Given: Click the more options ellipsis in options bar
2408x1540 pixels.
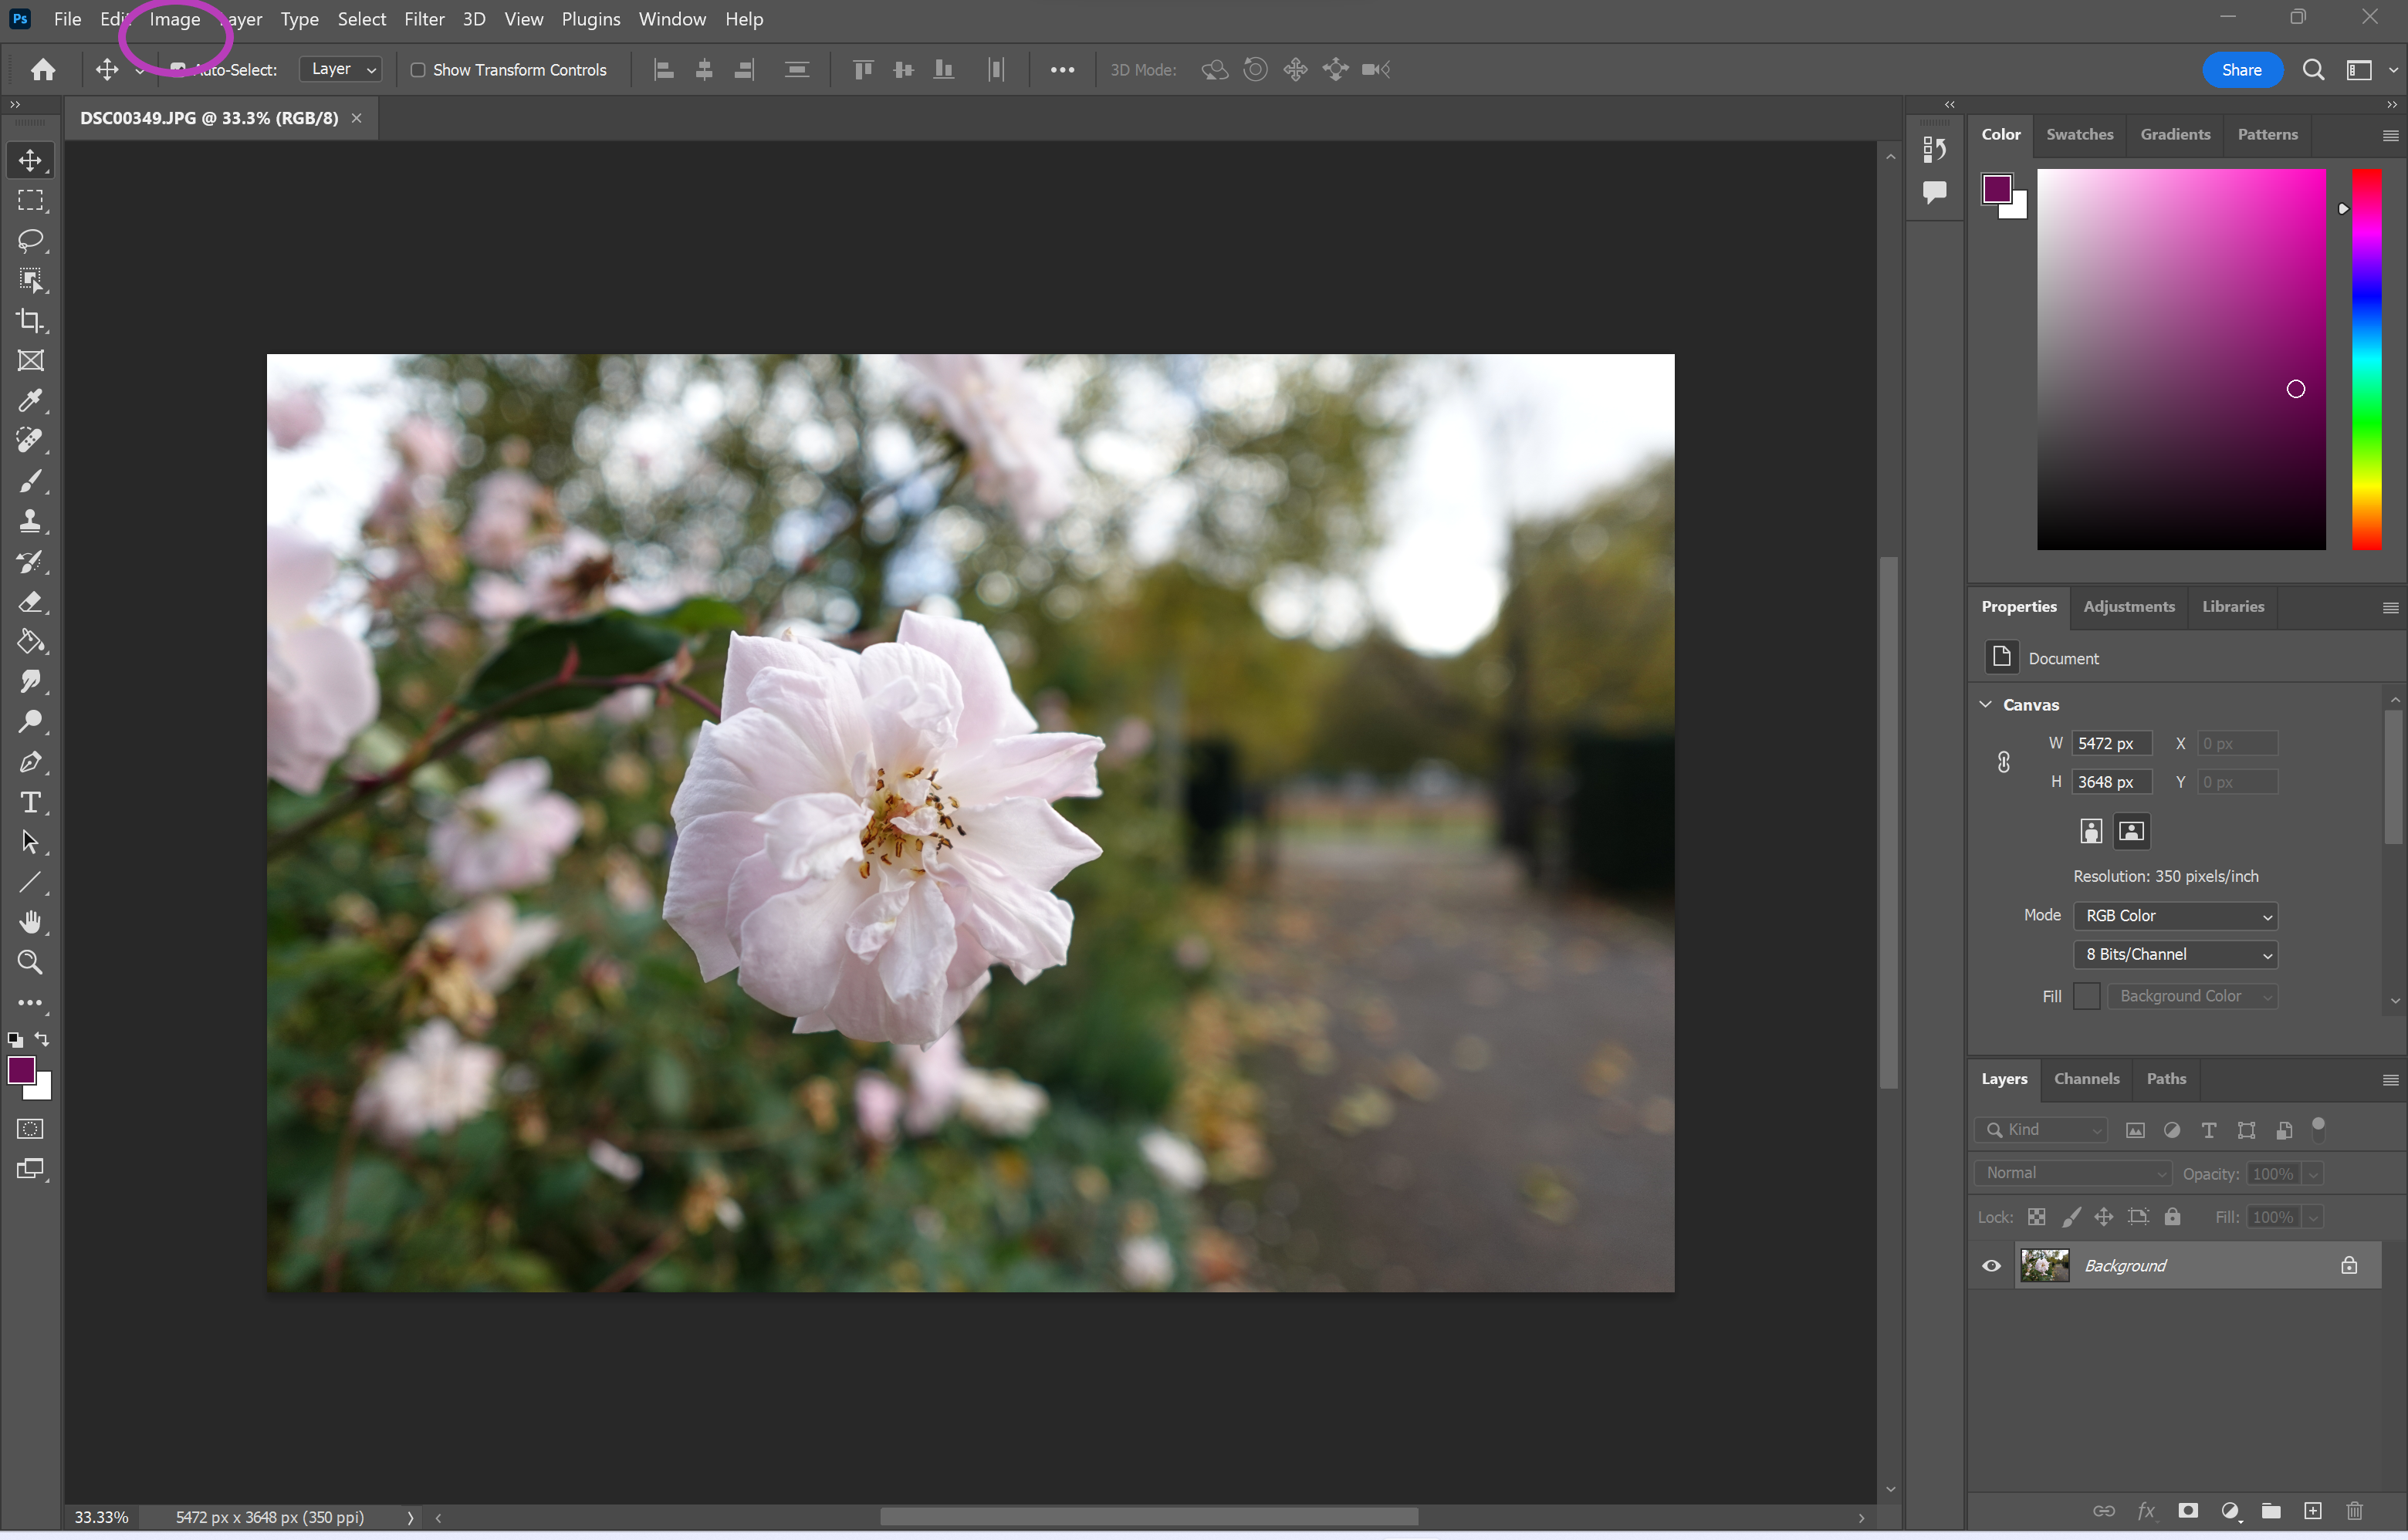Looking at the screenshot, I should point(1061,69).
